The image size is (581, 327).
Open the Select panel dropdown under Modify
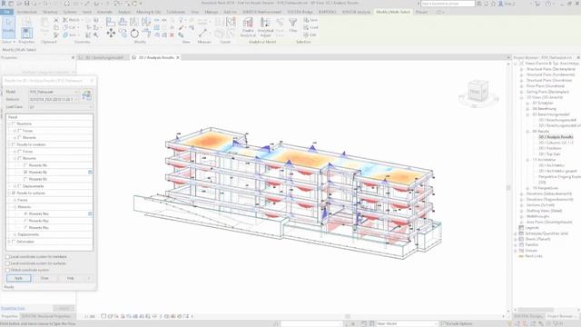click(x=8, y=42)
